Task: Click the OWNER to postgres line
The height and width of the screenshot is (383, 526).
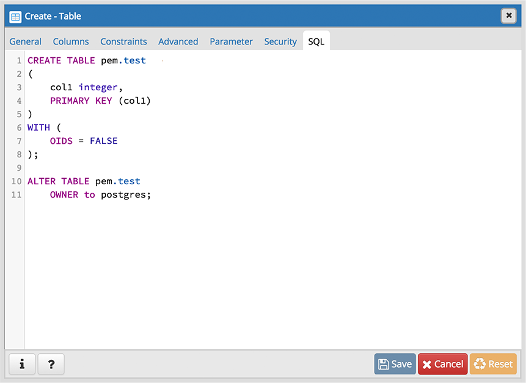Action: (100, 195)
